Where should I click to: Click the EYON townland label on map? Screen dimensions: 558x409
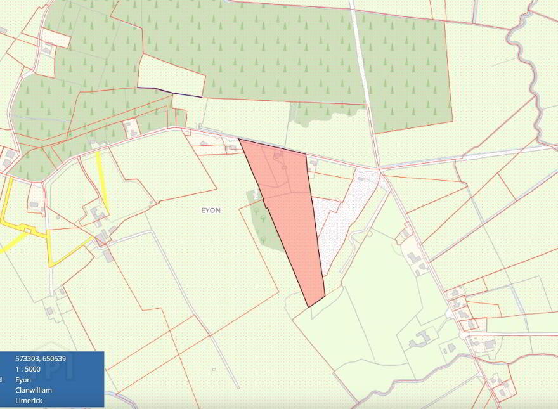[211, 211]
